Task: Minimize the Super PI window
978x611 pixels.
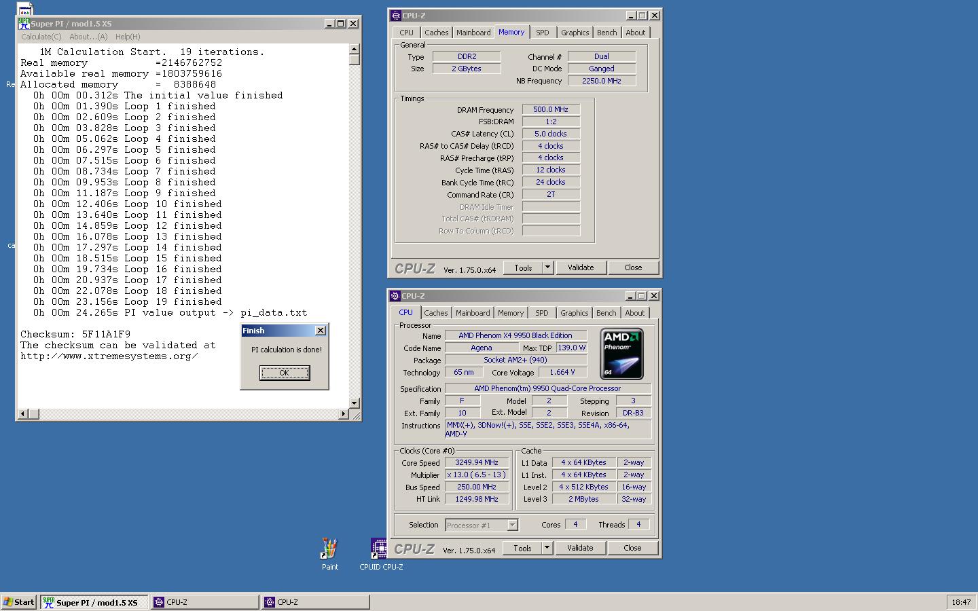Action: [329, 24]
